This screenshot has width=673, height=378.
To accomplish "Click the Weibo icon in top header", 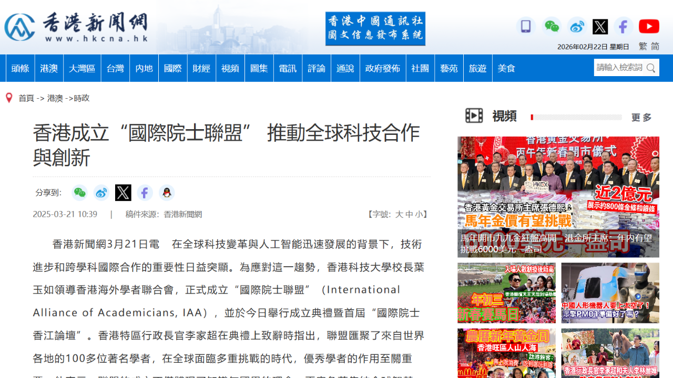I will [577, 26].
